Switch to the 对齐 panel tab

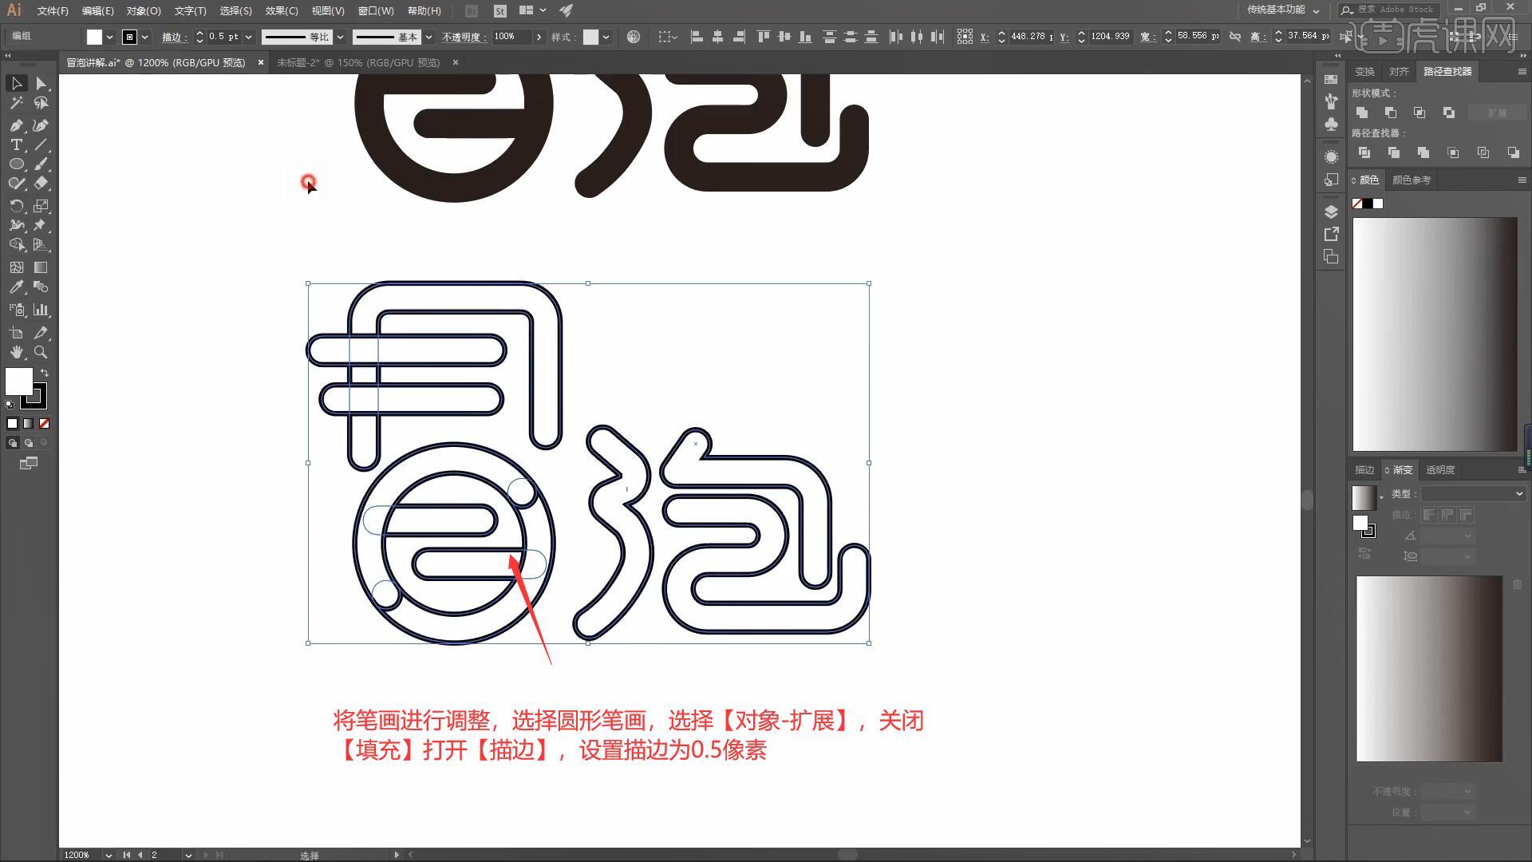[1399, 72]
